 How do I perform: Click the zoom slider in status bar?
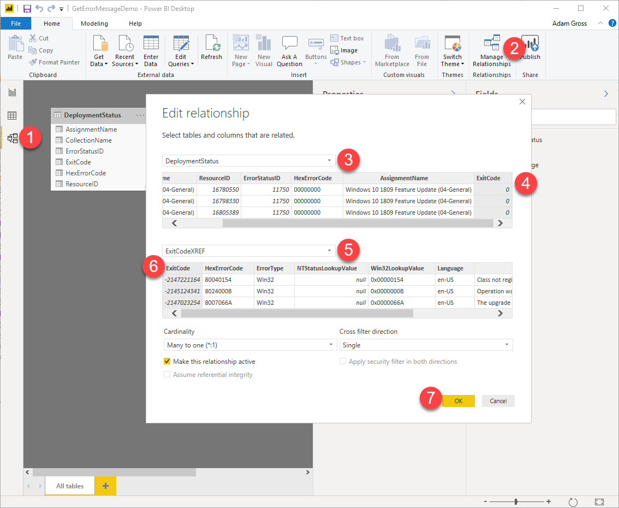click(x=516, y=501)
